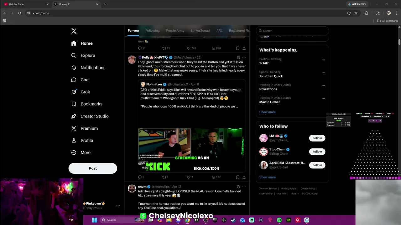Screen dimensions: 401x225
Task: Share the Kelly IxielVT post
Action: [x=244, y=177]
